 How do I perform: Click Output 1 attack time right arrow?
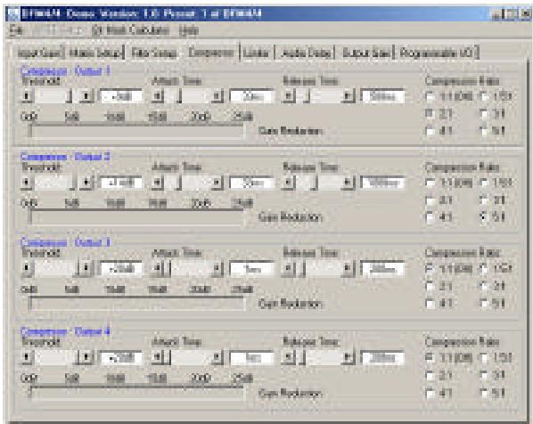pyautogui.click(x=217, y=96)
